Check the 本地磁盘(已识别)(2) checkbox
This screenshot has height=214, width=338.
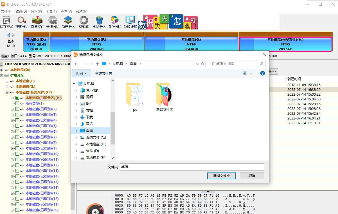(17, 109)
